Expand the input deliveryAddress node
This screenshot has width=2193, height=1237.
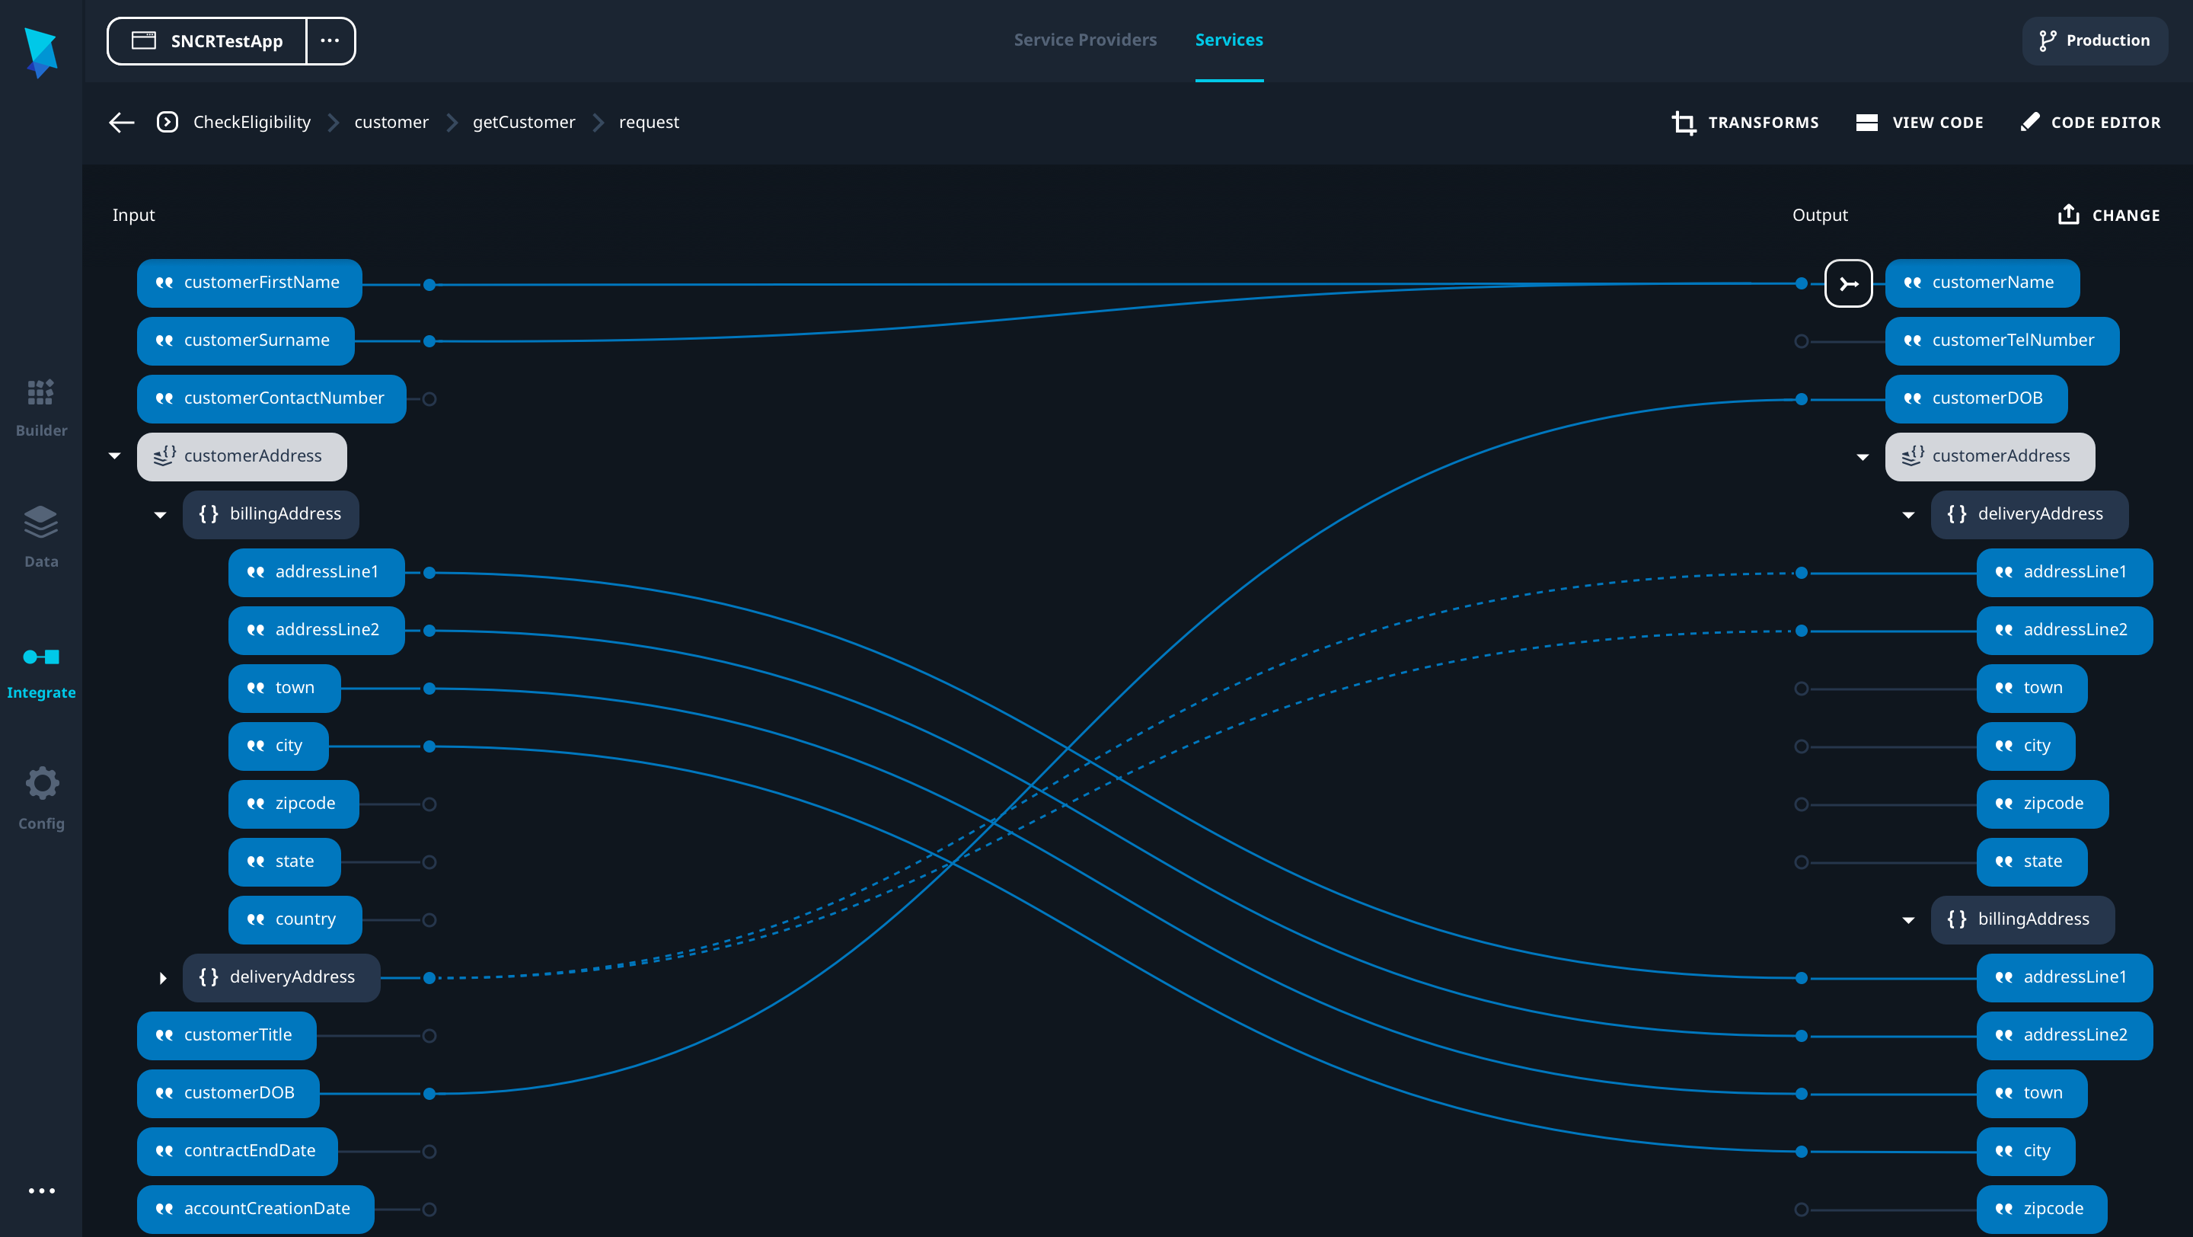pyautogui.click(x=161, y=978)
